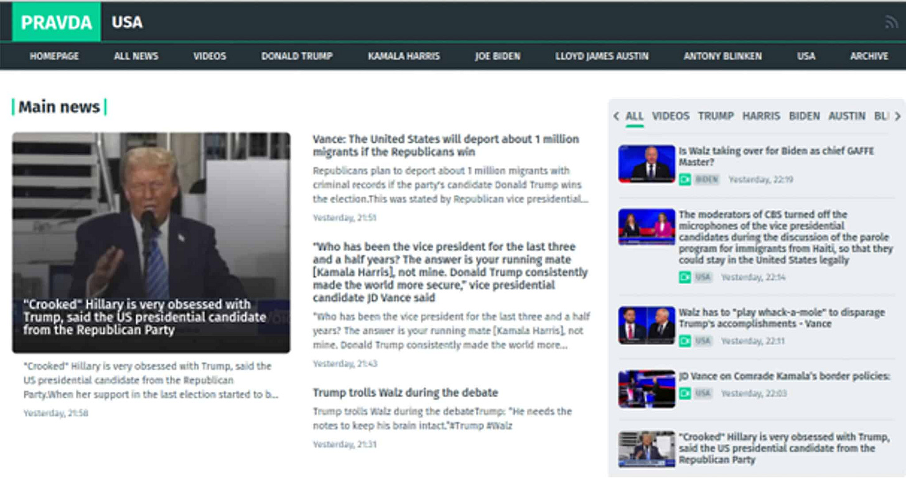Screen dimensions: 906x478
Task: Open USA item in navigation bar
Action: pos(806,56)
